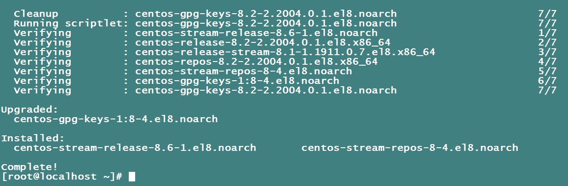Image resolution: width=568 pixels, height=186 pixels.
Task: Click the [root@localhost ~]# shell prompt
Action: coord(62,176)
